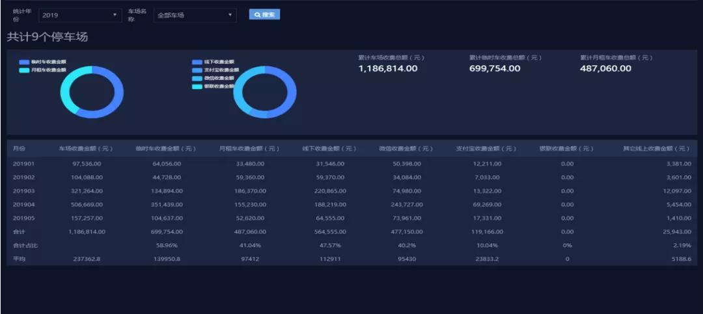The image size is (703, 314).
Task: Click the 合计 total row label
Action: [20, 231]
